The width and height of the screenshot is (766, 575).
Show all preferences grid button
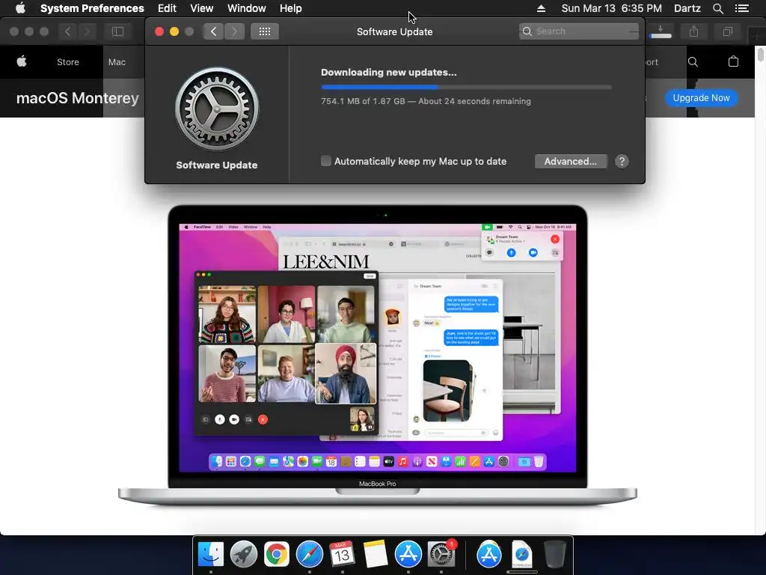(265, 31)
